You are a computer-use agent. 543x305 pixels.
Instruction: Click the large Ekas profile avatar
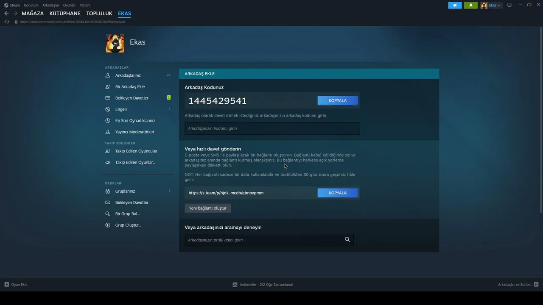click(x=115, y=43)
